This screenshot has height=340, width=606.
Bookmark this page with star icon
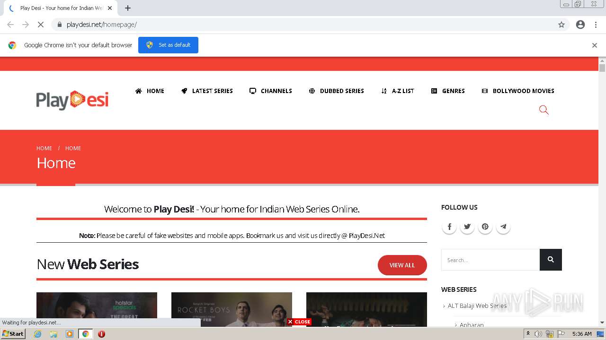pos(561,25)
